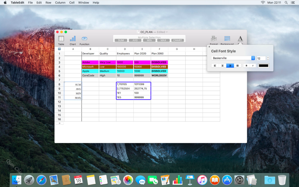Screen dimensions: 299x187
Task: Toggle italic font style
Action: tap(253, 66)
